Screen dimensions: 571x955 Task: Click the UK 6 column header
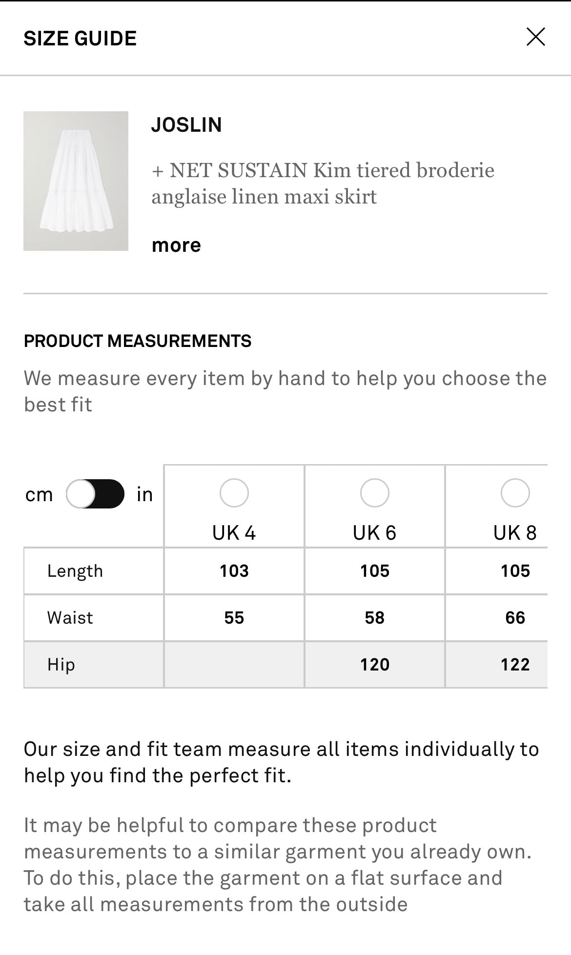pyautogui.click(x=374, y=533)
